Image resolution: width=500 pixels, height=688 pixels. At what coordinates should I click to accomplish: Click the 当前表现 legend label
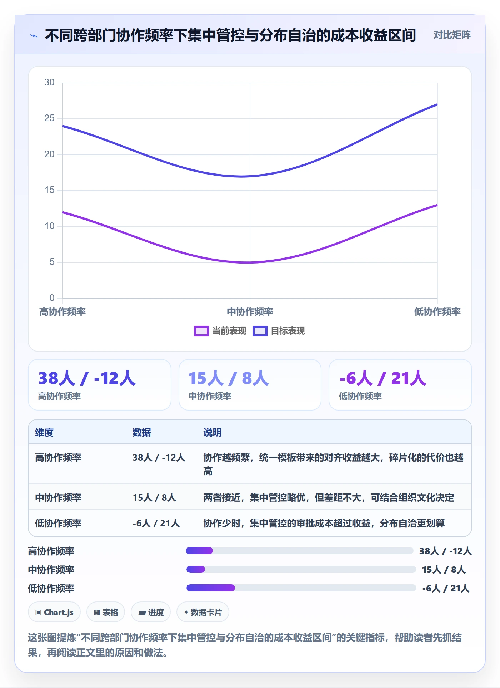[x=229, y=331]
